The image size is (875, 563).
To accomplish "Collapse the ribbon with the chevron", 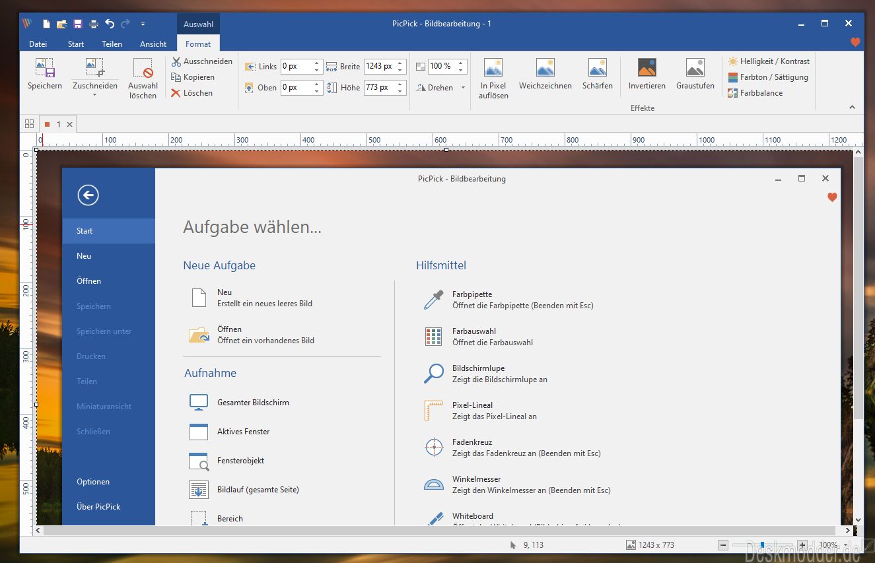I will pos(852,107).
